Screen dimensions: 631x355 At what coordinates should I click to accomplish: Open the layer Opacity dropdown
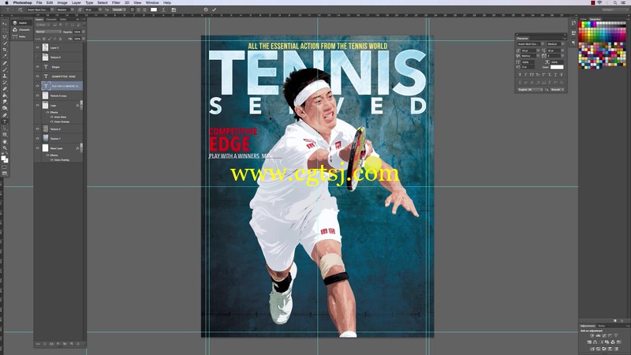(x=84, y=32)
